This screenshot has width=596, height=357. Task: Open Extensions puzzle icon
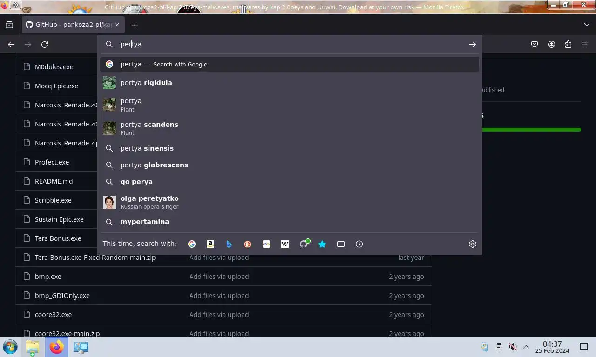[x=568, y=45]
